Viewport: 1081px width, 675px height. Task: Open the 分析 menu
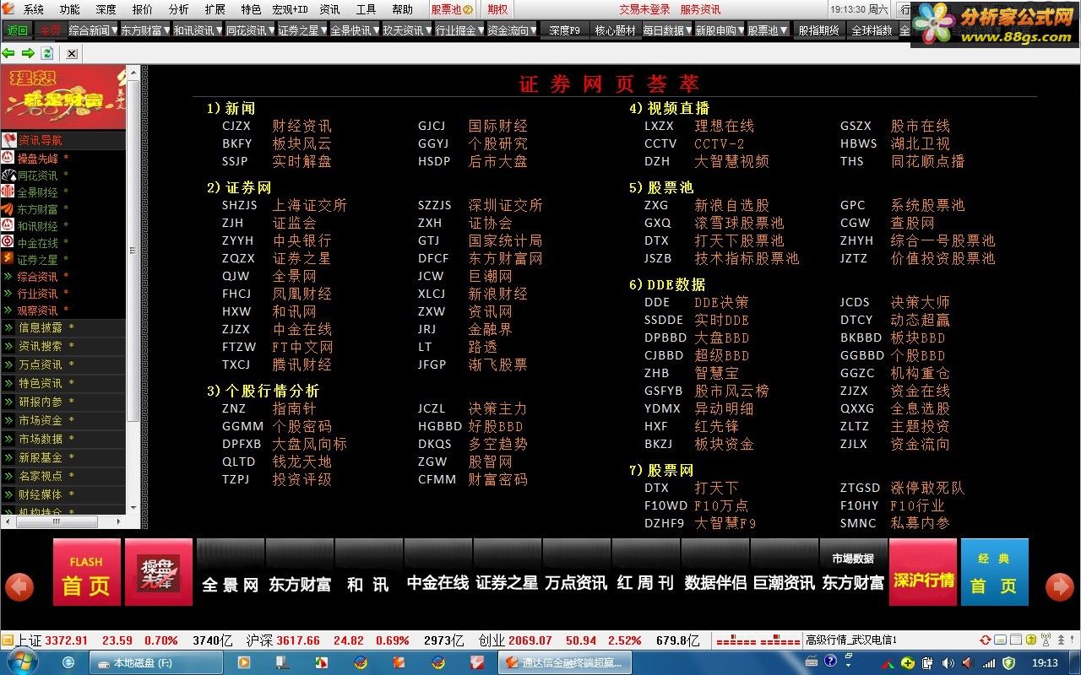click(178, 9)
